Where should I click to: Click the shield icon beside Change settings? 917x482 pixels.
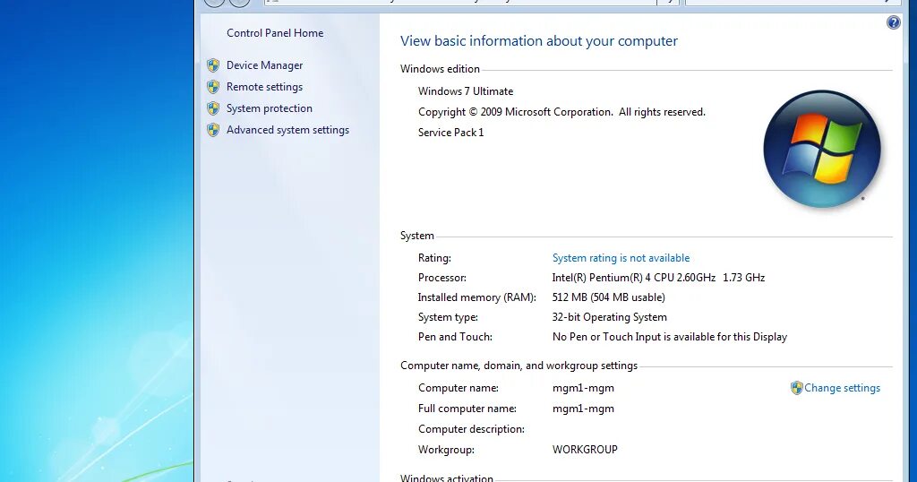(x=796, y=388)
